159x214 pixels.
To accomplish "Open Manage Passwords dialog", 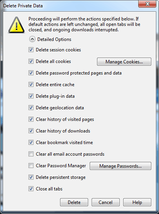I will 121,166.
